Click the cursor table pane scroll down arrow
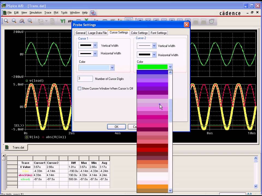This screenshot has width=262, height=196. point(256,186)
